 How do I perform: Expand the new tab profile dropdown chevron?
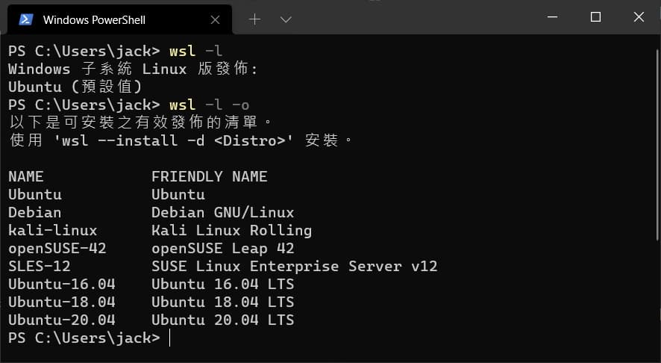click(286, 19)
